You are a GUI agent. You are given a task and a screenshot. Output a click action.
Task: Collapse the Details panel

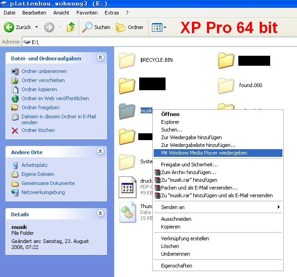click(x=101, y=214)
